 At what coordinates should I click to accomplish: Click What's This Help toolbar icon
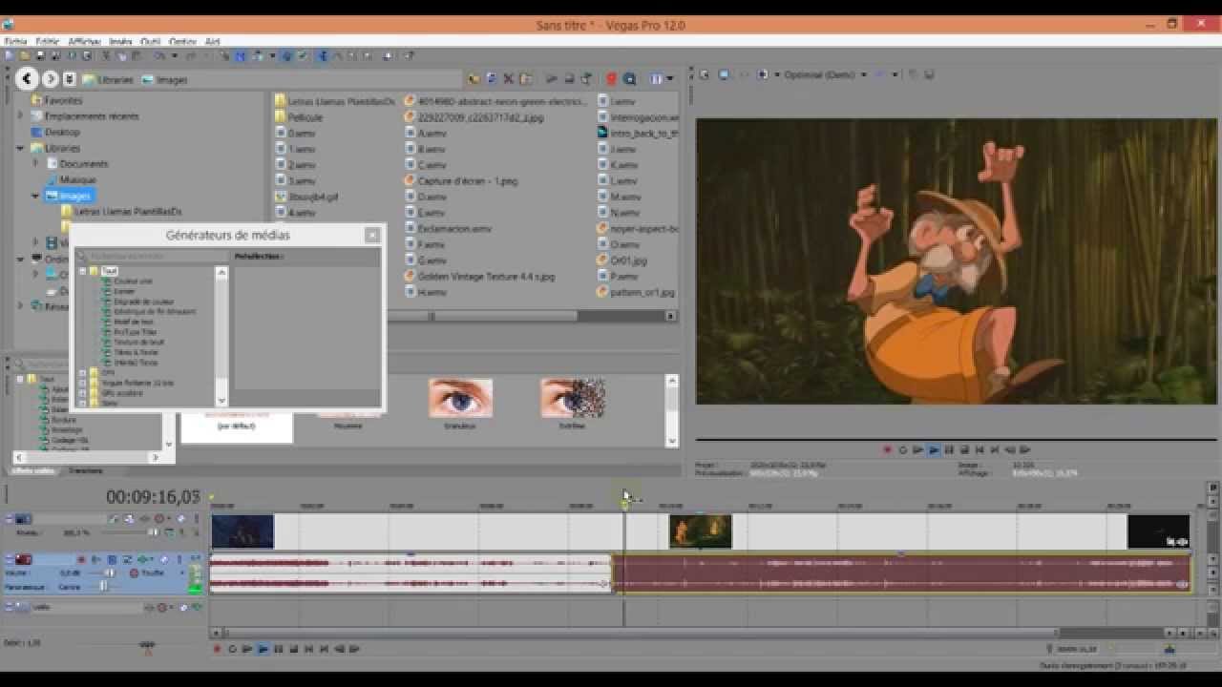click(409, 55)
